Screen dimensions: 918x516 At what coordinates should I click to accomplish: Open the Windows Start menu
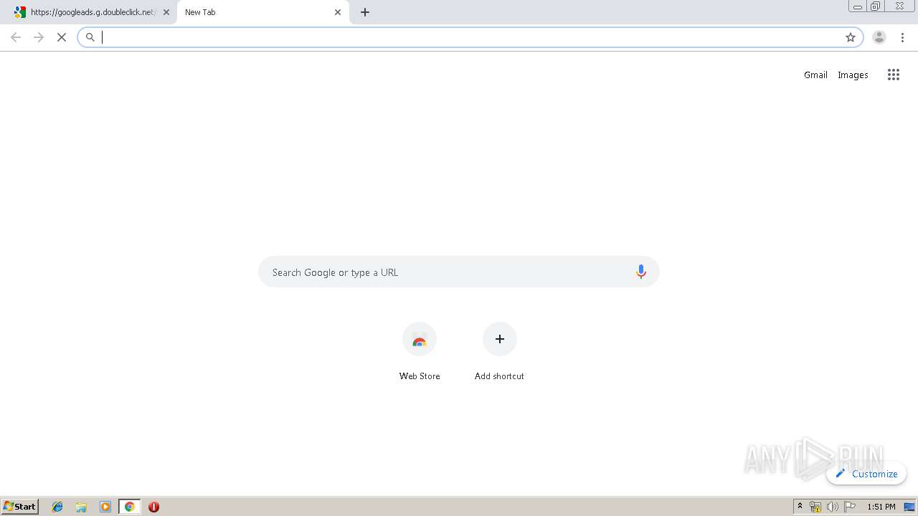(20, 507)
